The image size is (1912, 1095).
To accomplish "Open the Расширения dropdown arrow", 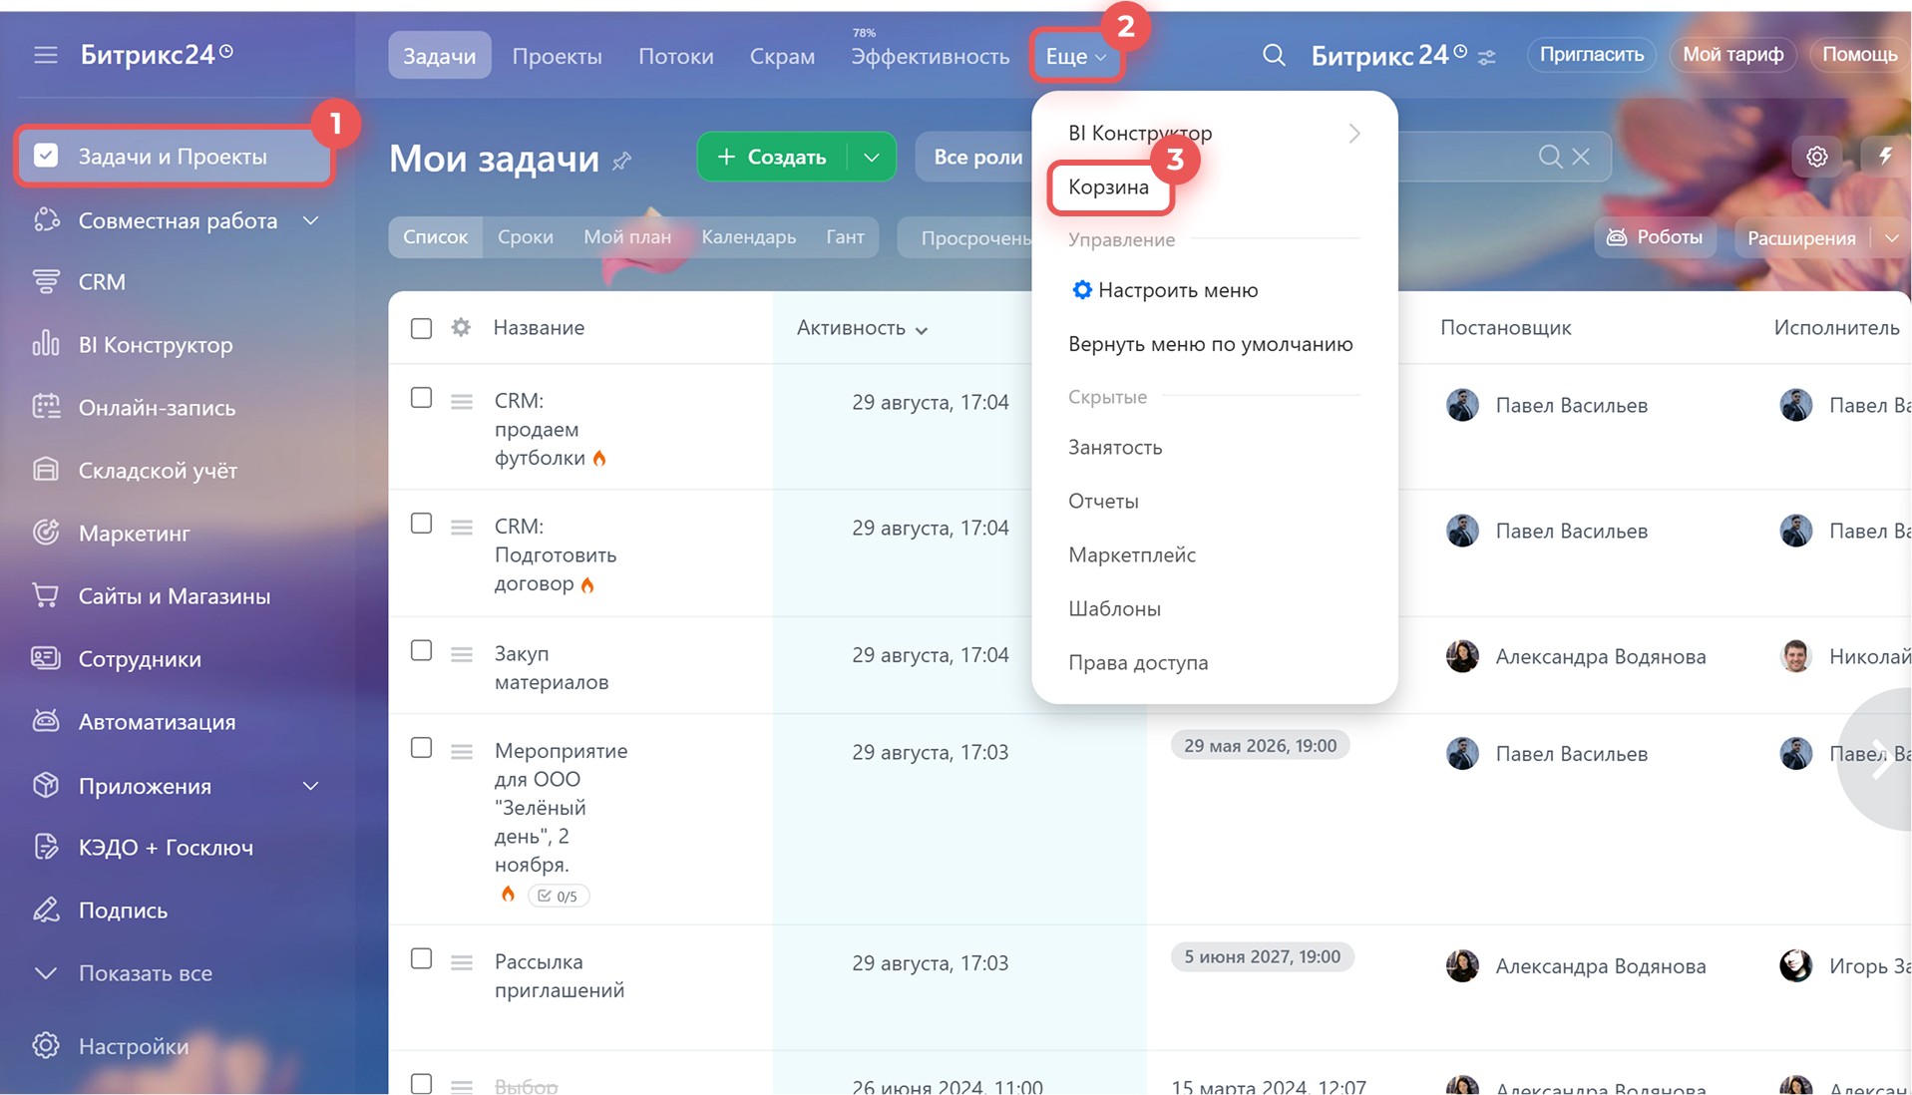I will pyautogui.click(x=1891, y=237).
